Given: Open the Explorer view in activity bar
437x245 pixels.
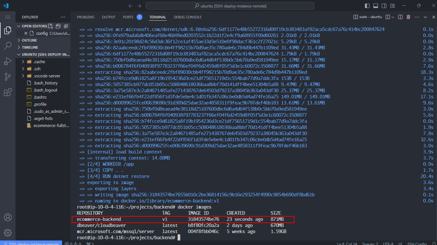Looking at the screenshot, I should pyautogui.click(x=8, y=31).
